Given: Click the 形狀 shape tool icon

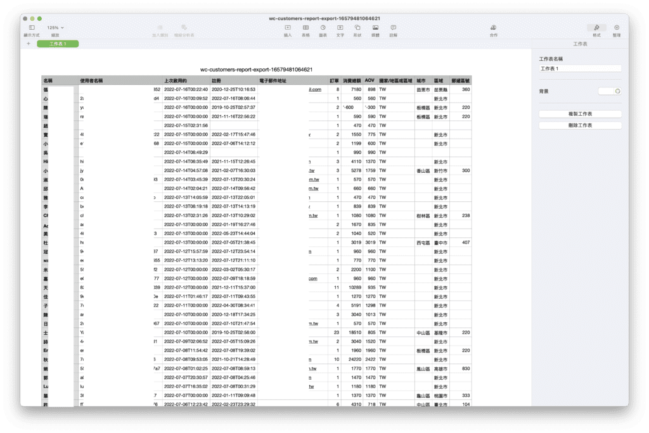Looking at the screenshot, I should (357, 28).
